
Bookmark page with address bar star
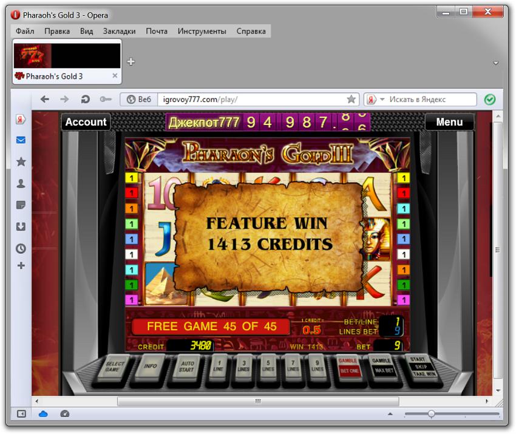tap(351, 100)
